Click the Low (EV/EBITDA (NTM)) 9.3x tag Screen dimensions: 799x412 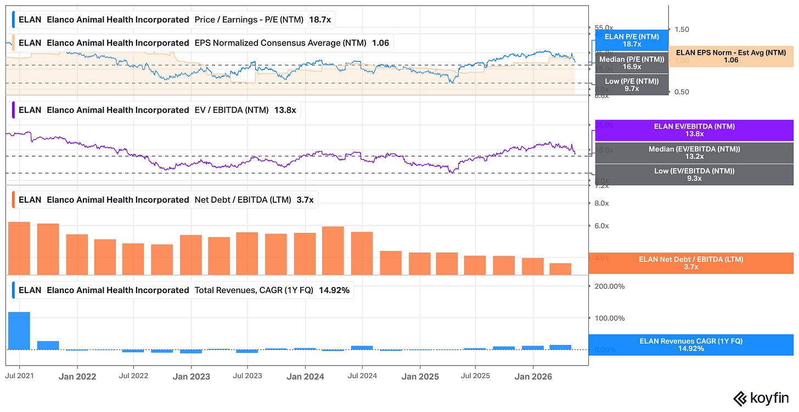tap(694, 175)
